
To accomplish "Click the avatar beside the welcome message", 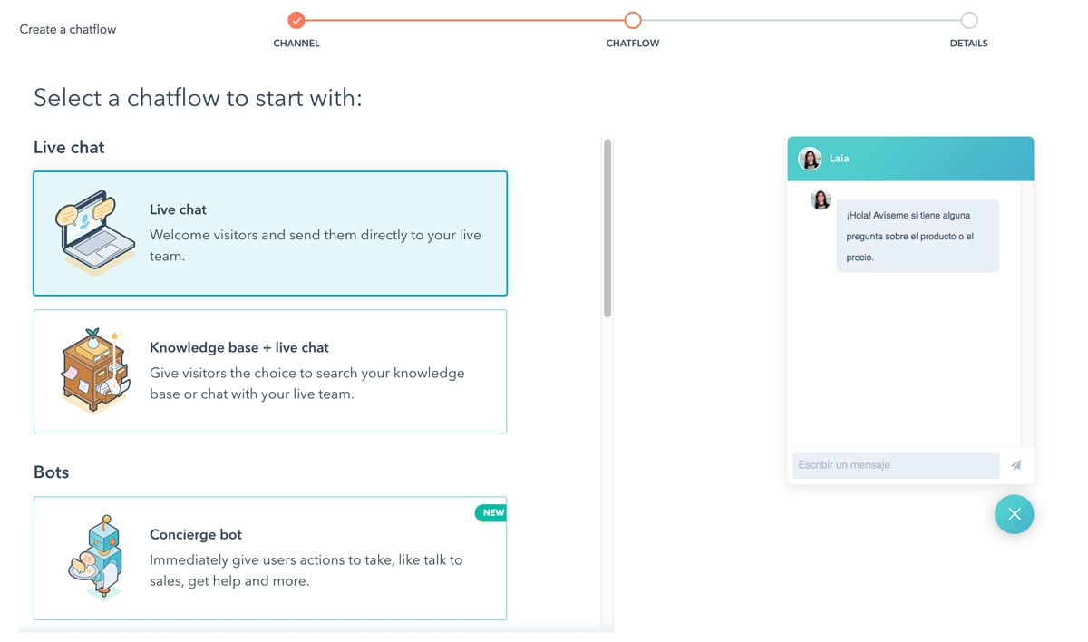I will (x=821, y=200).
